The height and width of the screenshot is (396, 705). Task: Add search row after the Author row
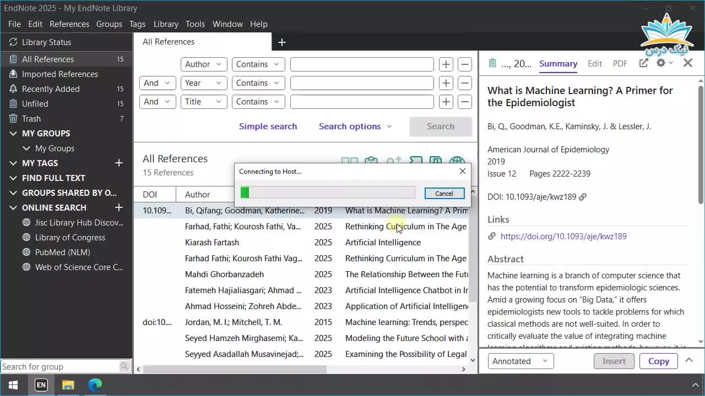point(446,64)
